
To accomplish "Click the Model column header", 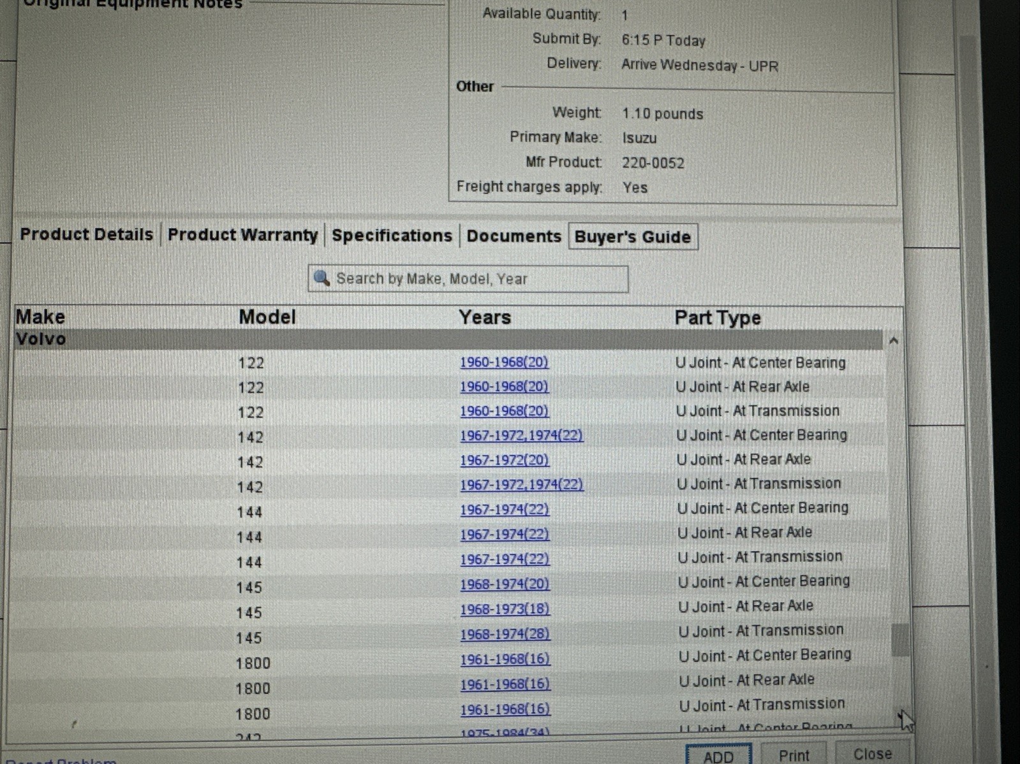I will point(267,317).
